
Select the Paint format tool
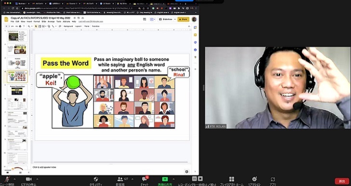point(24,26)
